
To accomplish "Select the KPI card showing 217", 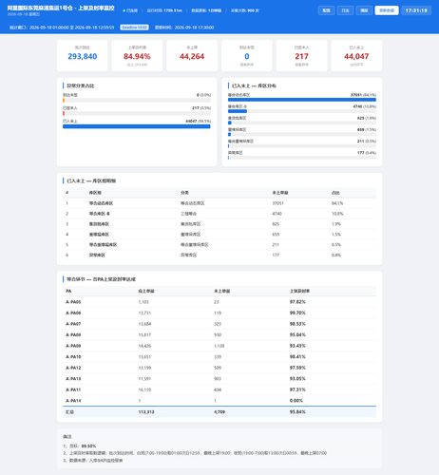I will (301, 56).
